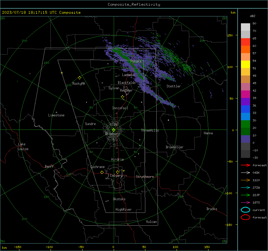Click the Lacombe city label

128,75
